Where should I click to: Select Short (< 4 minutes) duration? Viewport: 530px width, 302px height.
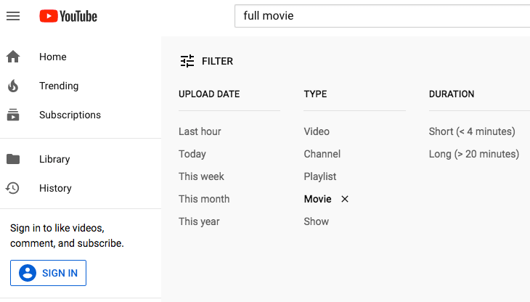click(472, 131)
